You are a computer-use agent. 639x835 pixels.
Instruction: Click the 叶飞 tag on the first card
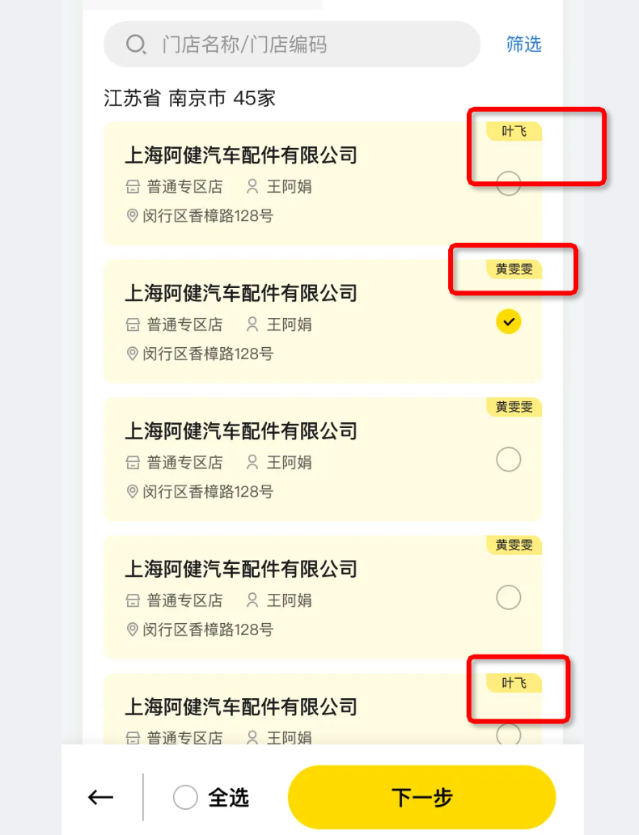click(x=514, y=131)
